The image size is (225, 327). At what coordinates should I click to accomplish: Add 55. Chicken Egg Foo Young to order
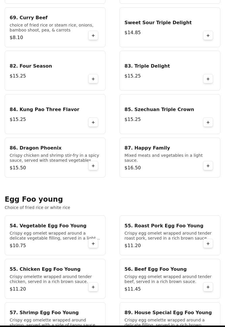pos(93,287)
